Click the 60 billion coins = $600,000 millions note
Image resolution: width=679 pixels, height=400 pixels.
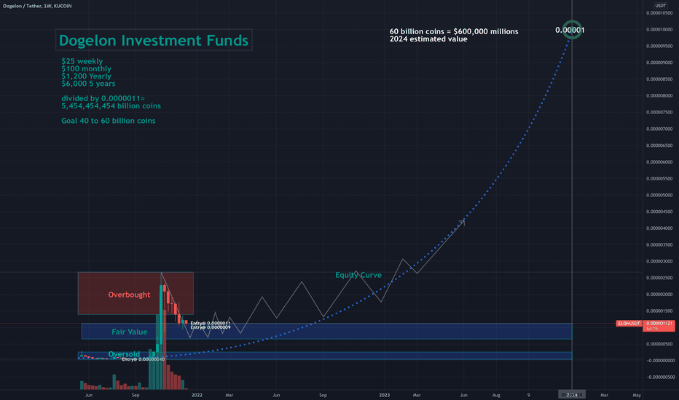(x=454, y=31)
